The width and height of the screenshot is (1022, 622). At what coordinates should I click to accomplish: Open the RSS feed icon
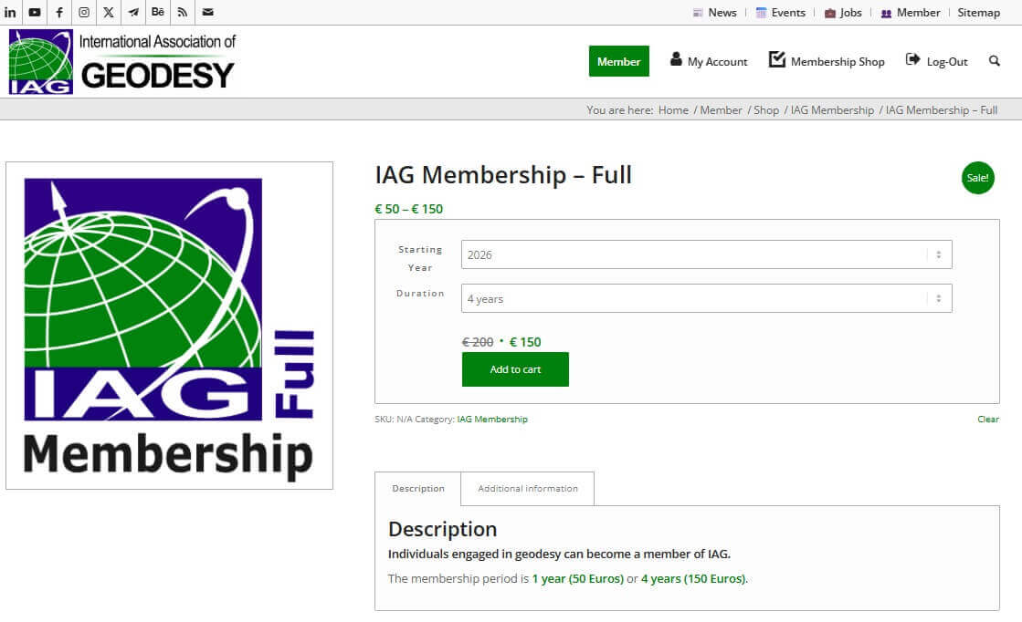(x=183, y=13)
